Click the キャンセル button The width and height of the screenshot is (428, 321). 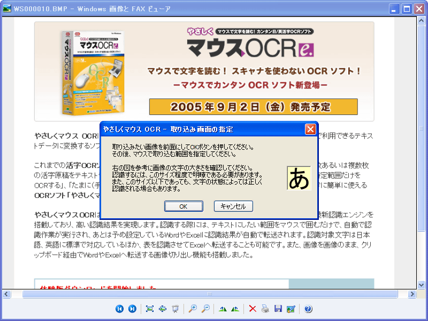click(x=233, y=207)
